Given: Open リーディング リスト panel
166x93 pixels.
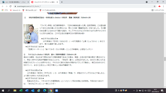Looking at the screenshot, I should pyautogui.click(x=158, y=10).
